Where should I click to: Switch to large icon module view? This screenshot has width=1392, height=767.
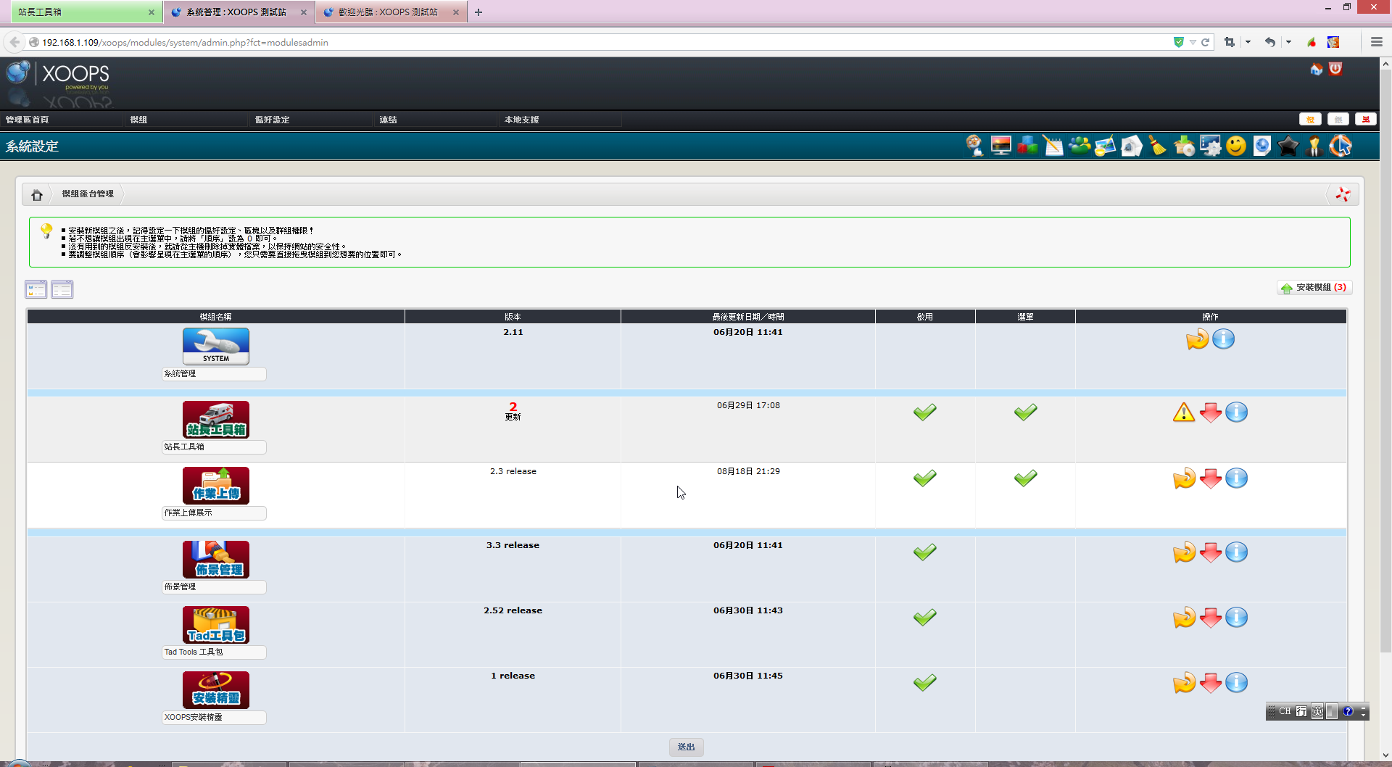[36, 289]
